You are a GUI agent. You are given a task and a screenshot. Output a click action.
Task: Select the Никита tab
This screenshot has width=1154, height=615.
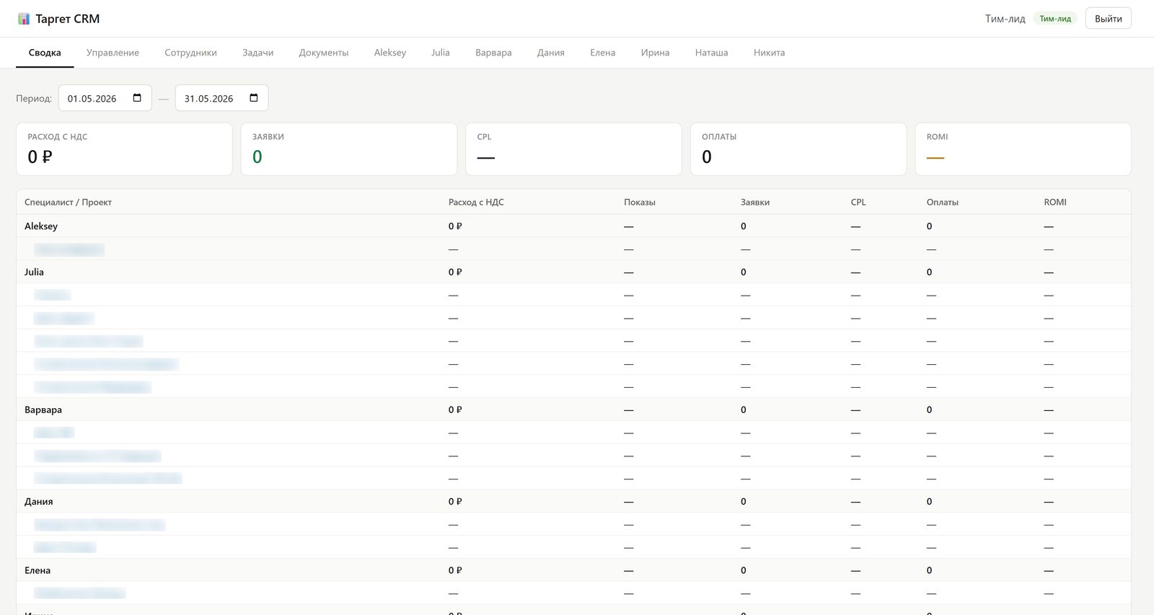coord(770,53)
